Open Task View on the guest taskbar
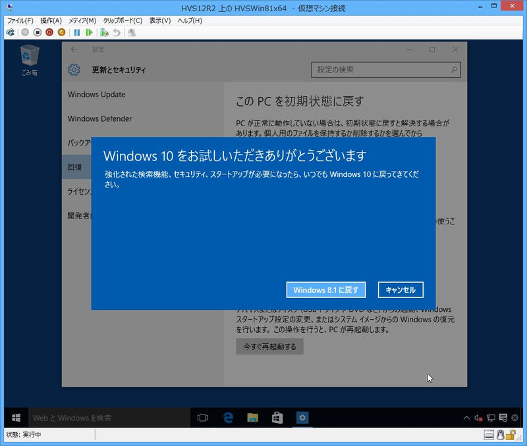 click(x=203, y=418)
